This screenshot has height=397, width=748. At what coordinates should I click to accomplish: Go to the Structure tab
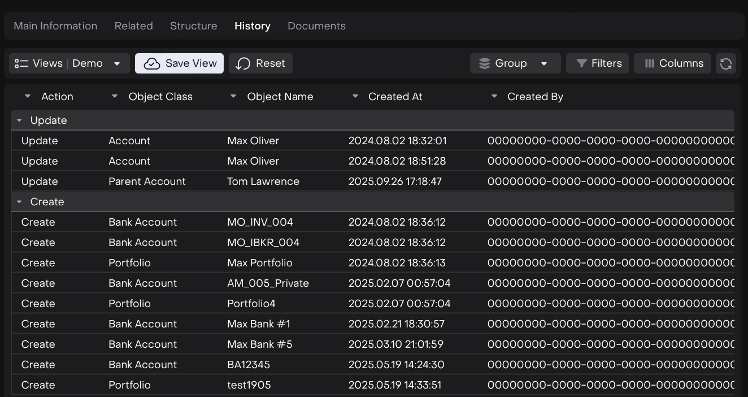(193, 26)
